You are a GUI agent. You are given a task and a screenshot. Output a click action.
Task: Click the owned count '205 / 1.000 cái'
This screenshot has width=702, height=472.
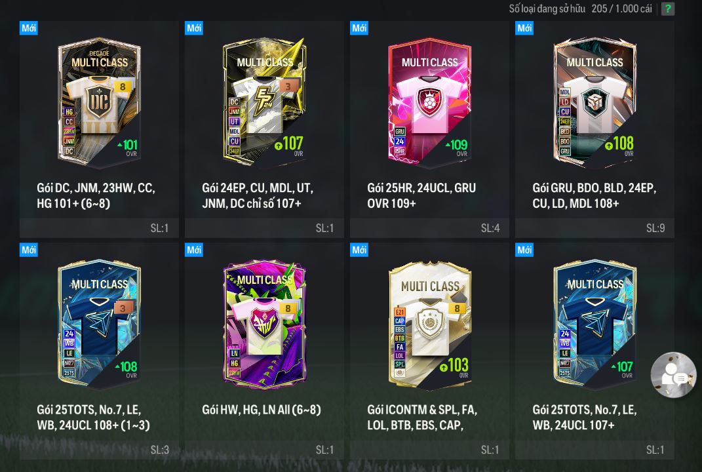[x=621, y=9]
